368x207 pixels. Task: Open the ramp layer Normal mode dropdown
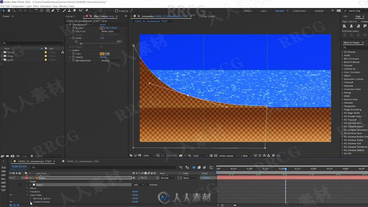click(168, 178)
